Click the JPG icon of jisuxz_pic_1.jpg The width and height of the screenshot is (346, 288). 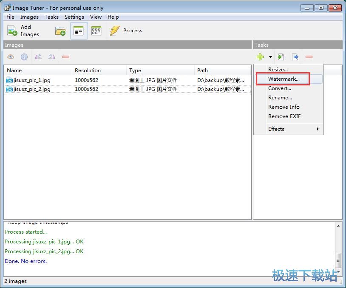point(9,80)
